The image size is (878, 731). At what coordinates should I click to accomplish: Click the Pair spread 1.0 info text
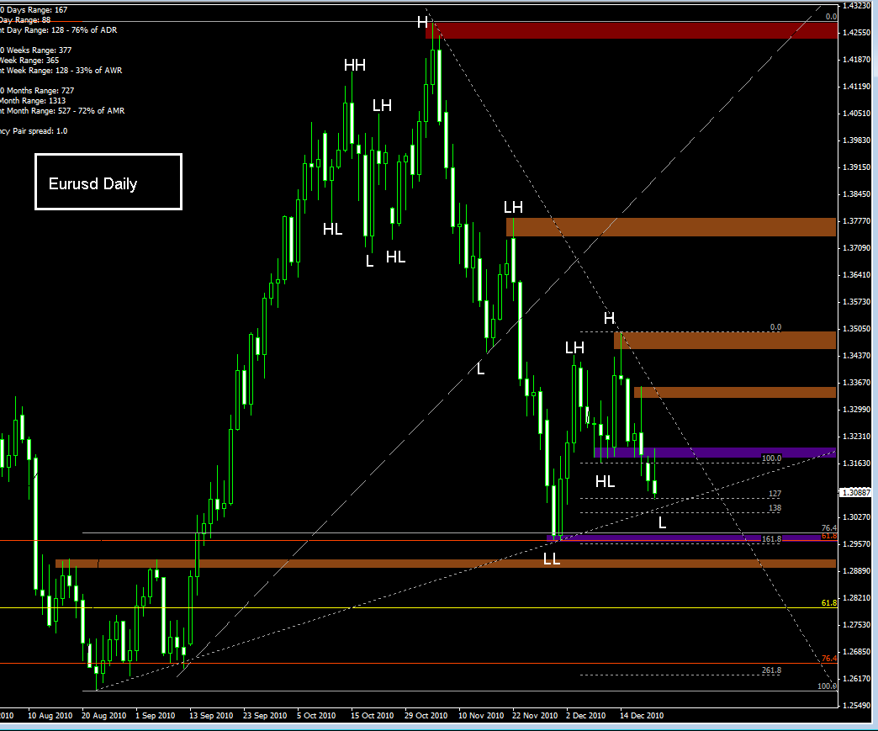click(x=34, y=131)
